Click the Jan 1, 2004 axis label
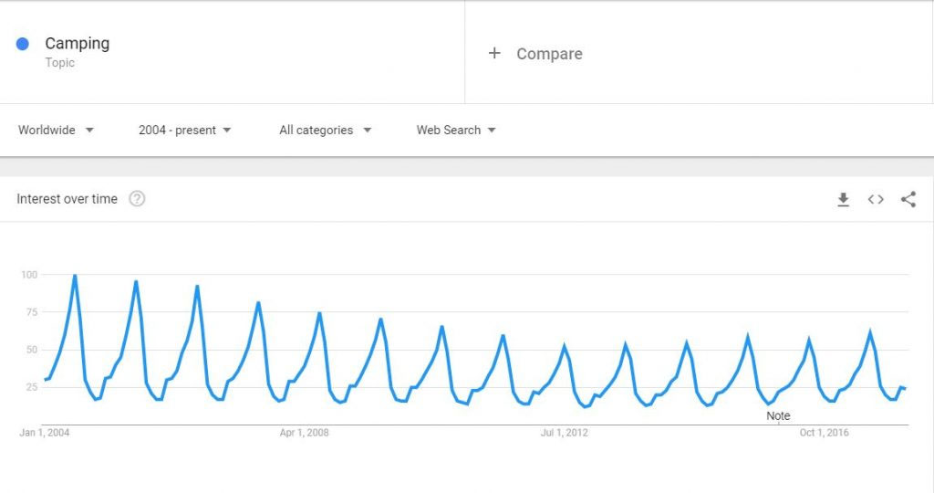The width and height of the screenshot is (934, 493). 44,433
